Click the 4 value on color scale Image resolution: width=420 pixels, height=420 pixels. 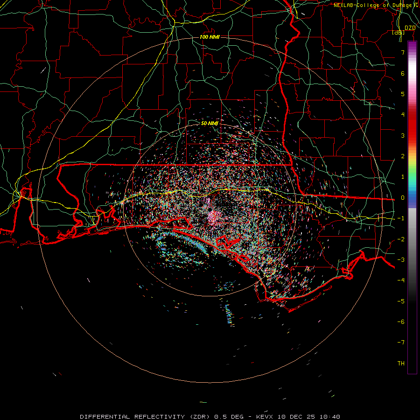click(403, 115)
